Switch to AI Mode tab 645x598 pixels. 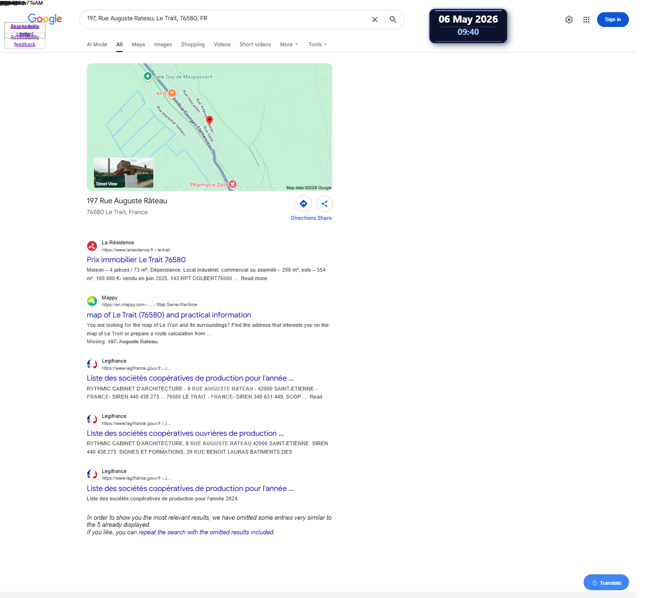(97, 44)
